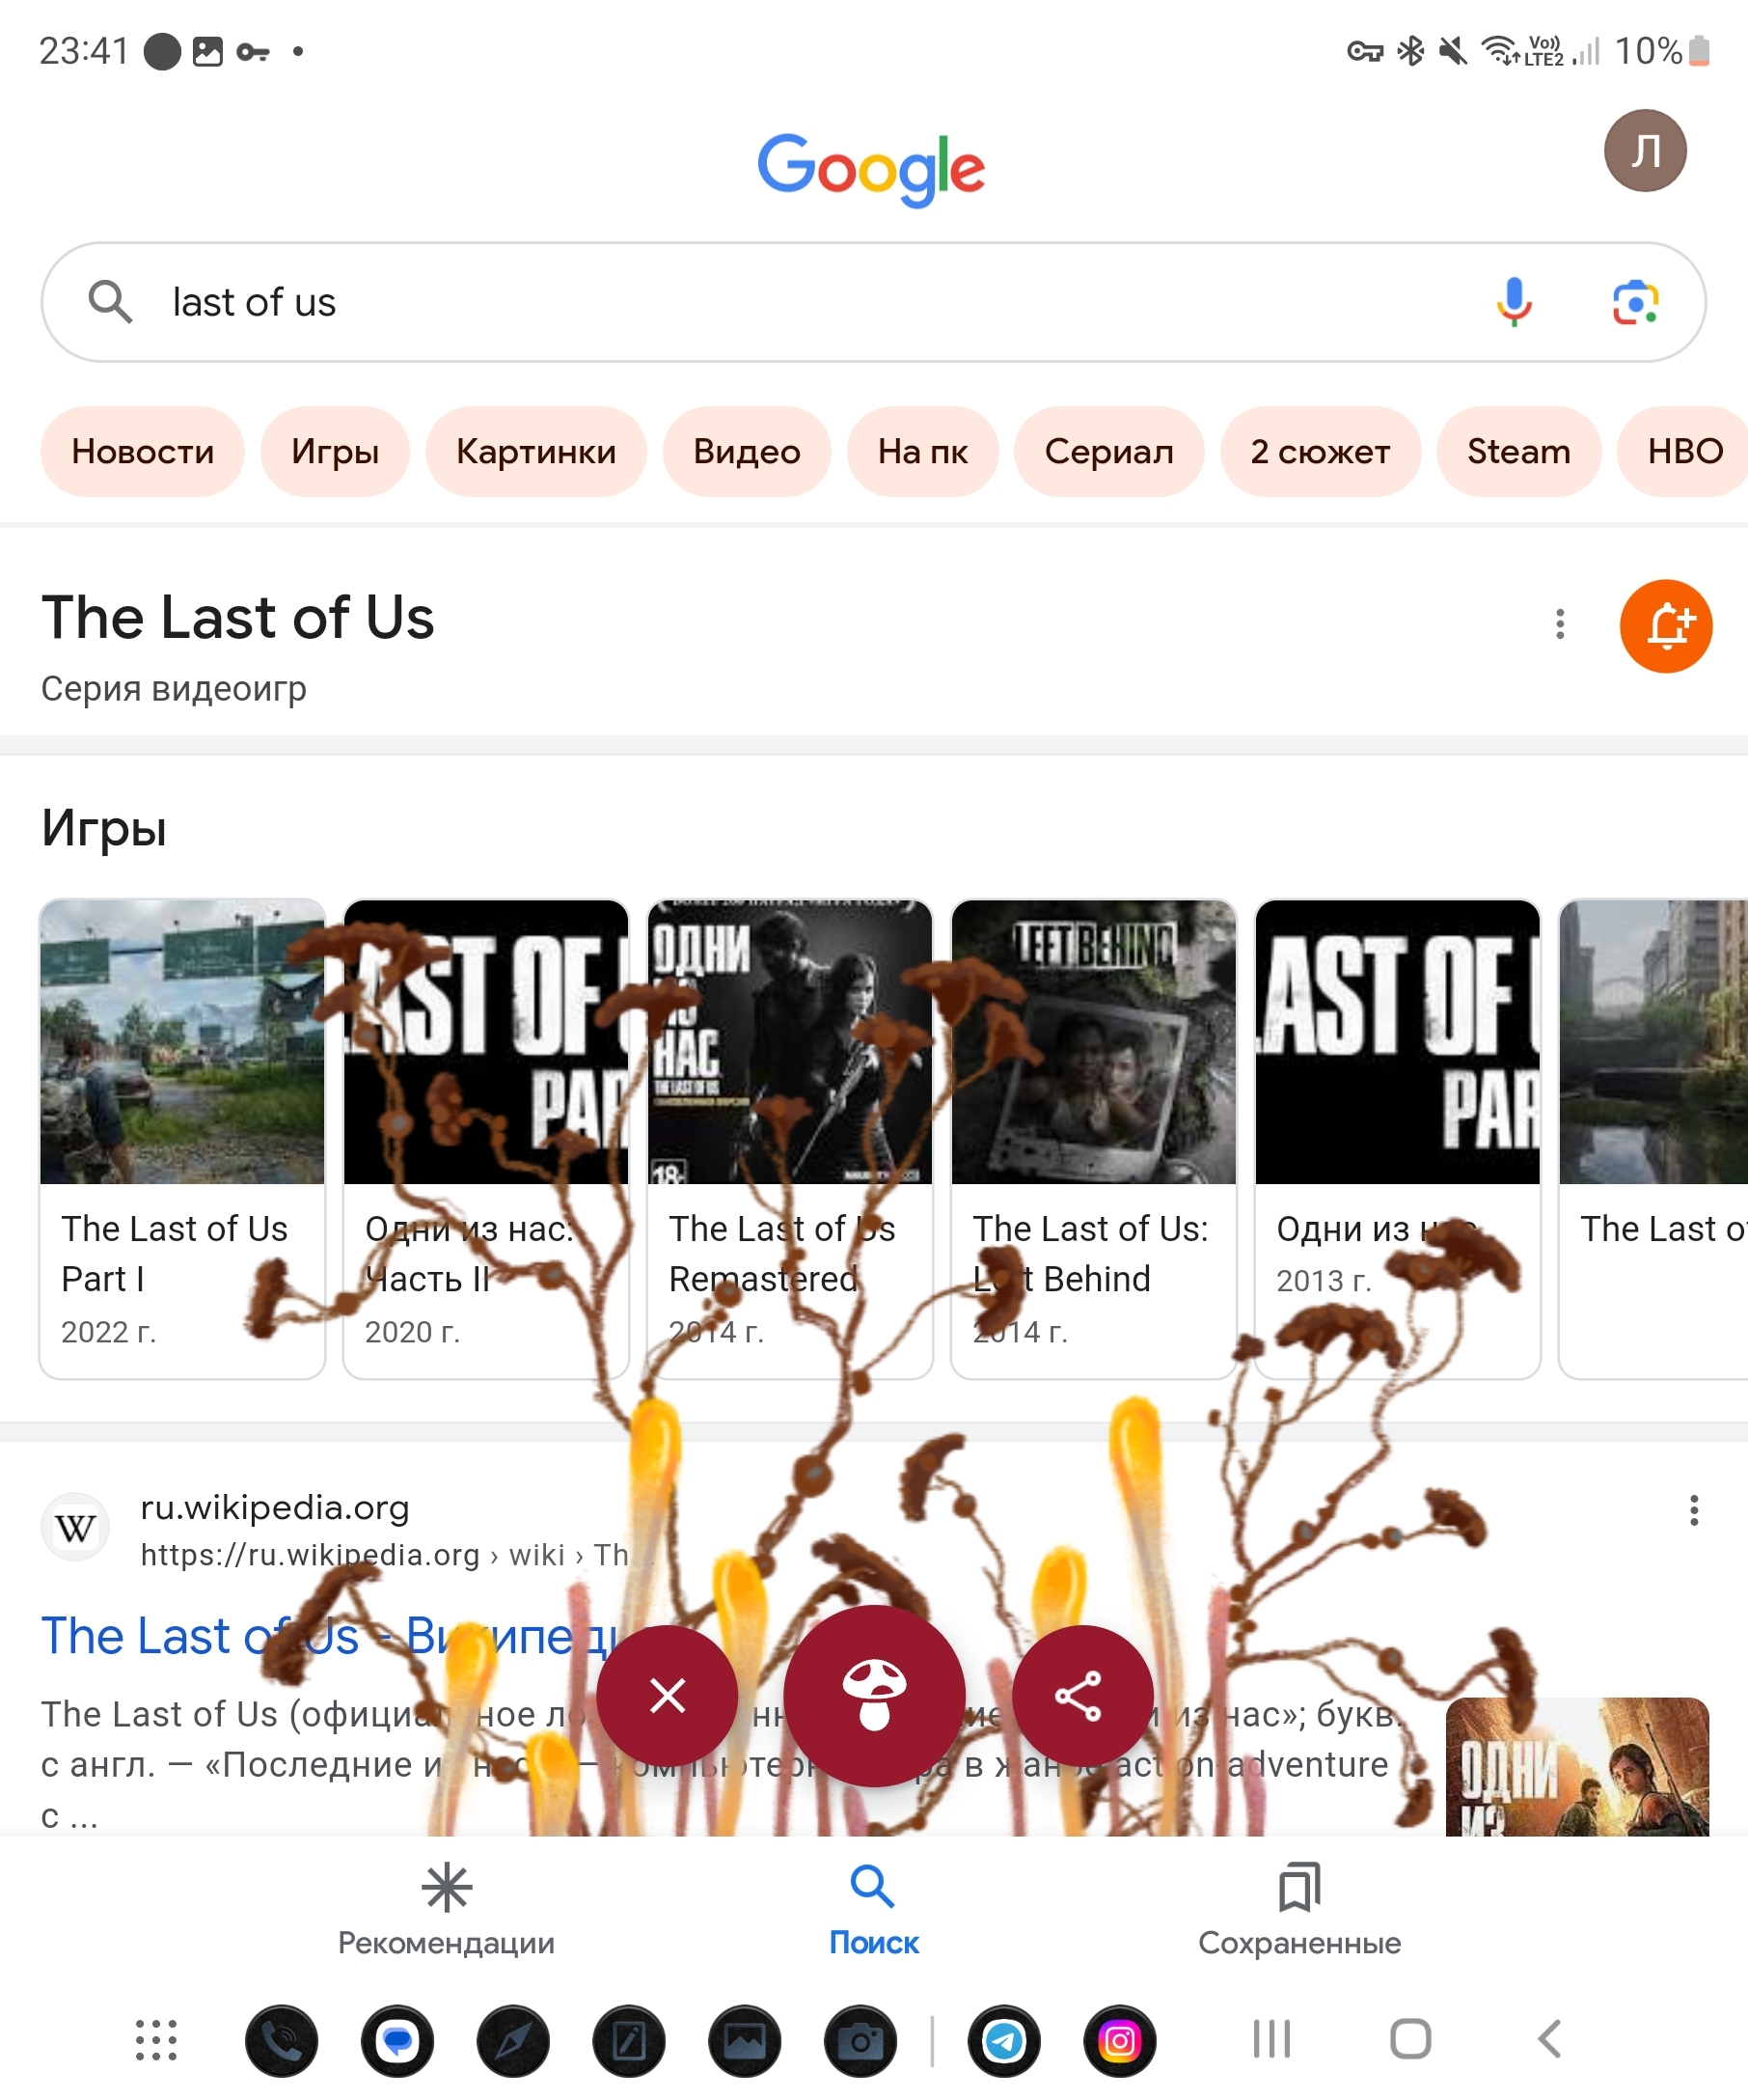Open the account avatar with letter Л
Image resolution: width=1748 pixels, height=2100 pixels.
[1645, 150]
